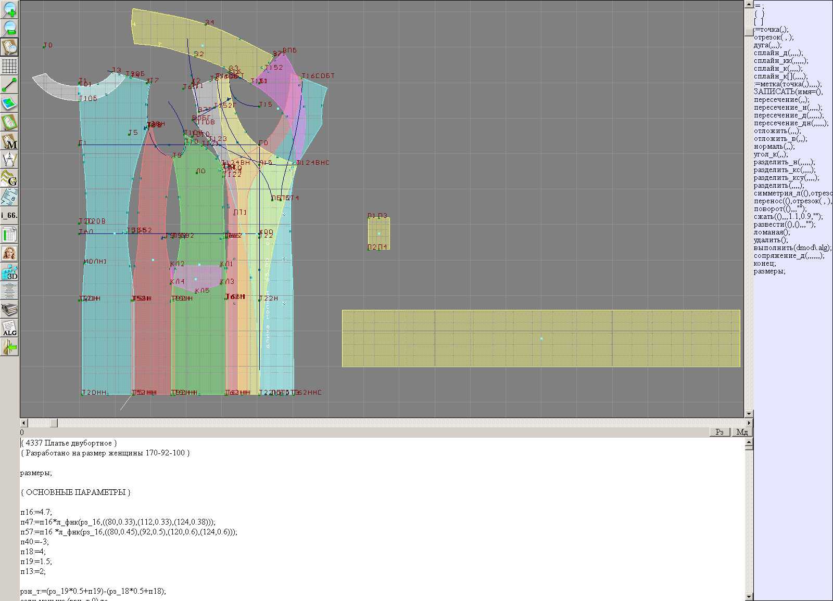Click the large yellow rectangle pattern piece
The image size is (833, 601).
pyautogui.click(x=540, y=338)
